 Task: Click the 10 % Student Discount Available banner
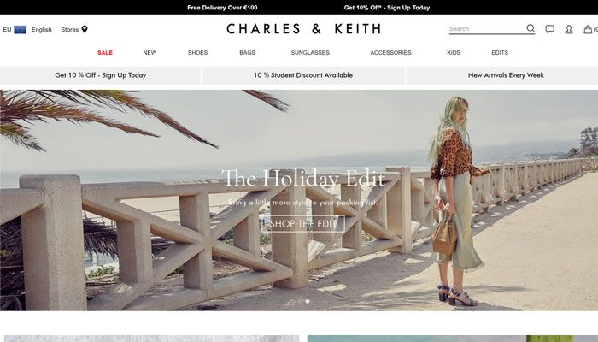(303, 75)
